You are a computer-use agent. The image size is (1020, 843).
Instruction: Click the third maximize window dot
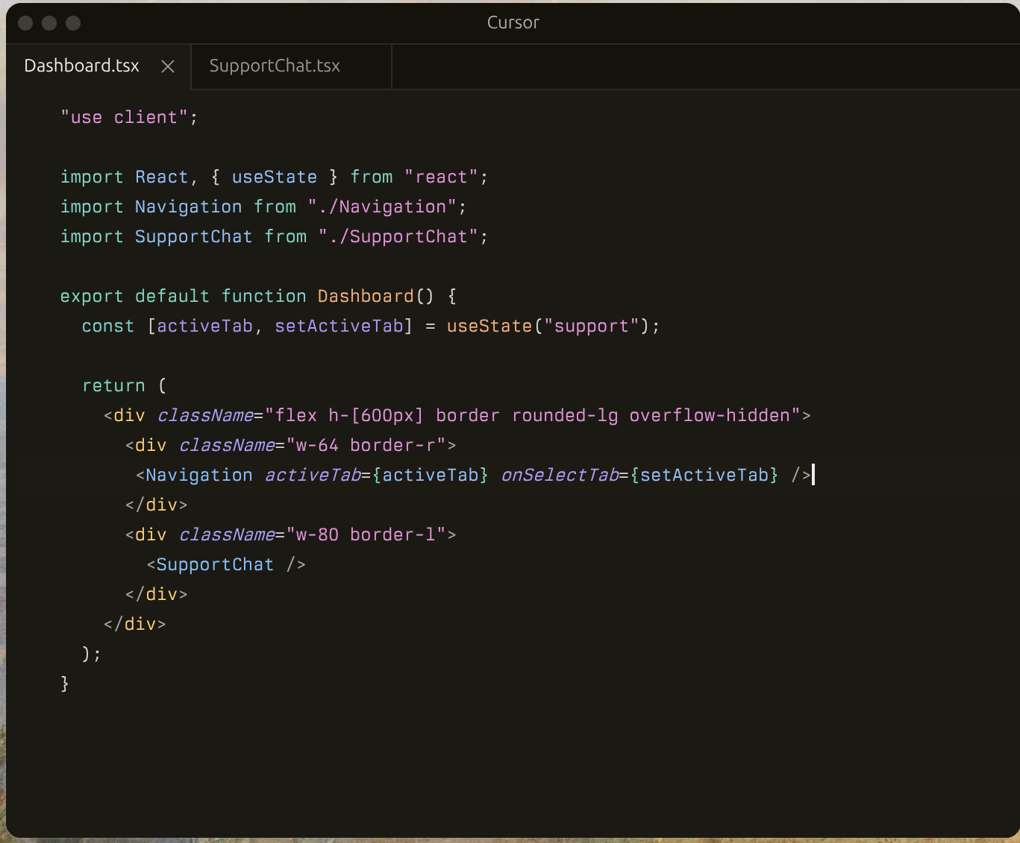pyautogui.click(x=73, y=23)
